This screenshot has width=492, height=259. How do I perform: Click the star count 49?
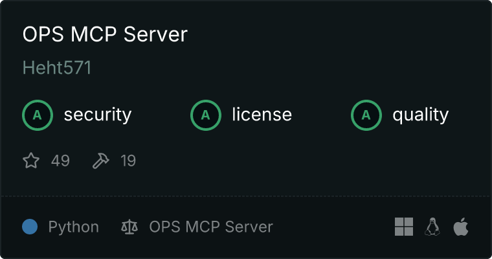point(60,161)
